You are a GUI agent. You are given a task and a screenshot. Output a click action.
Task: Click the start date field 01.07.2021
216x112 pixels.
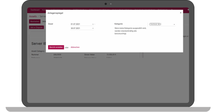click(x=81, y=24)
